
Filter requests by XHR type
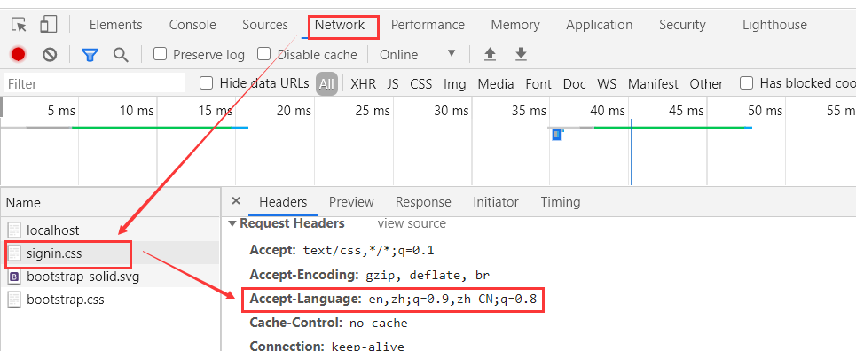363,84
